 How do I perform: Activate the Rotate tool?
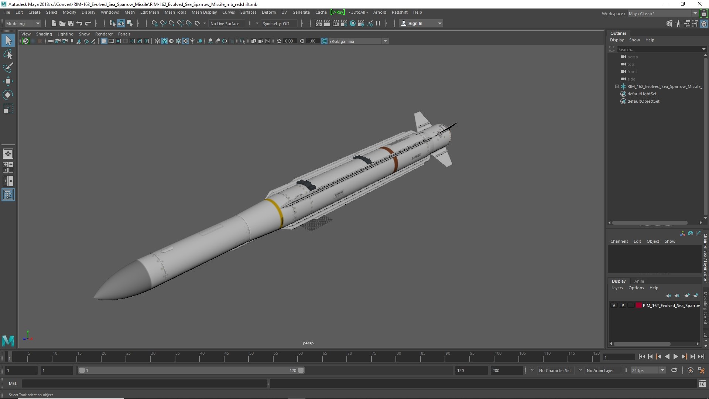pos(8,95)
